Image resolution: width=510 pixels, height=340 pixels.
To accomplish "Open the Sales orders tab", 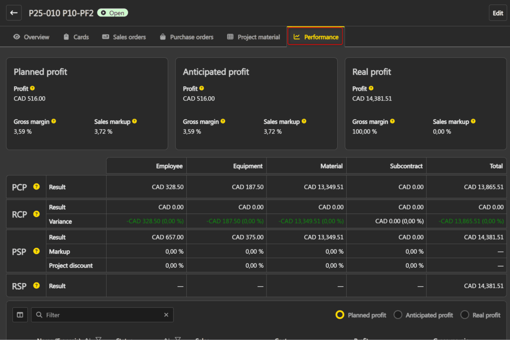I will click(x=124, y=37).
